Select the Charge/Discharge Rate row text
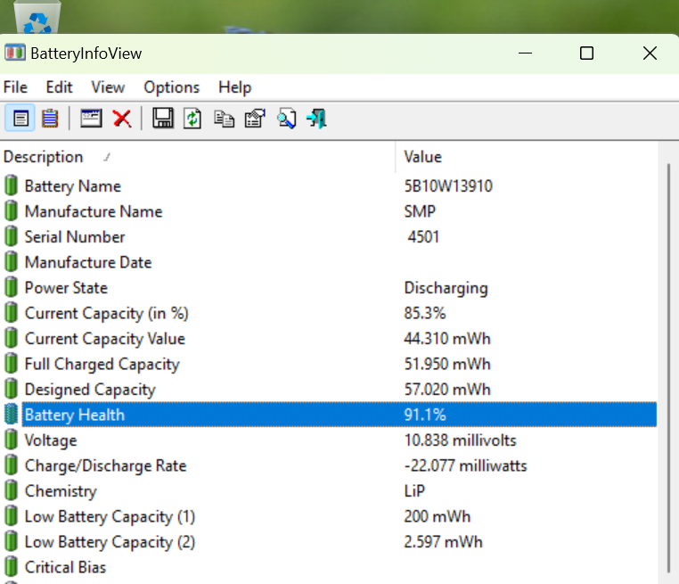 click(x=106, y=465)
